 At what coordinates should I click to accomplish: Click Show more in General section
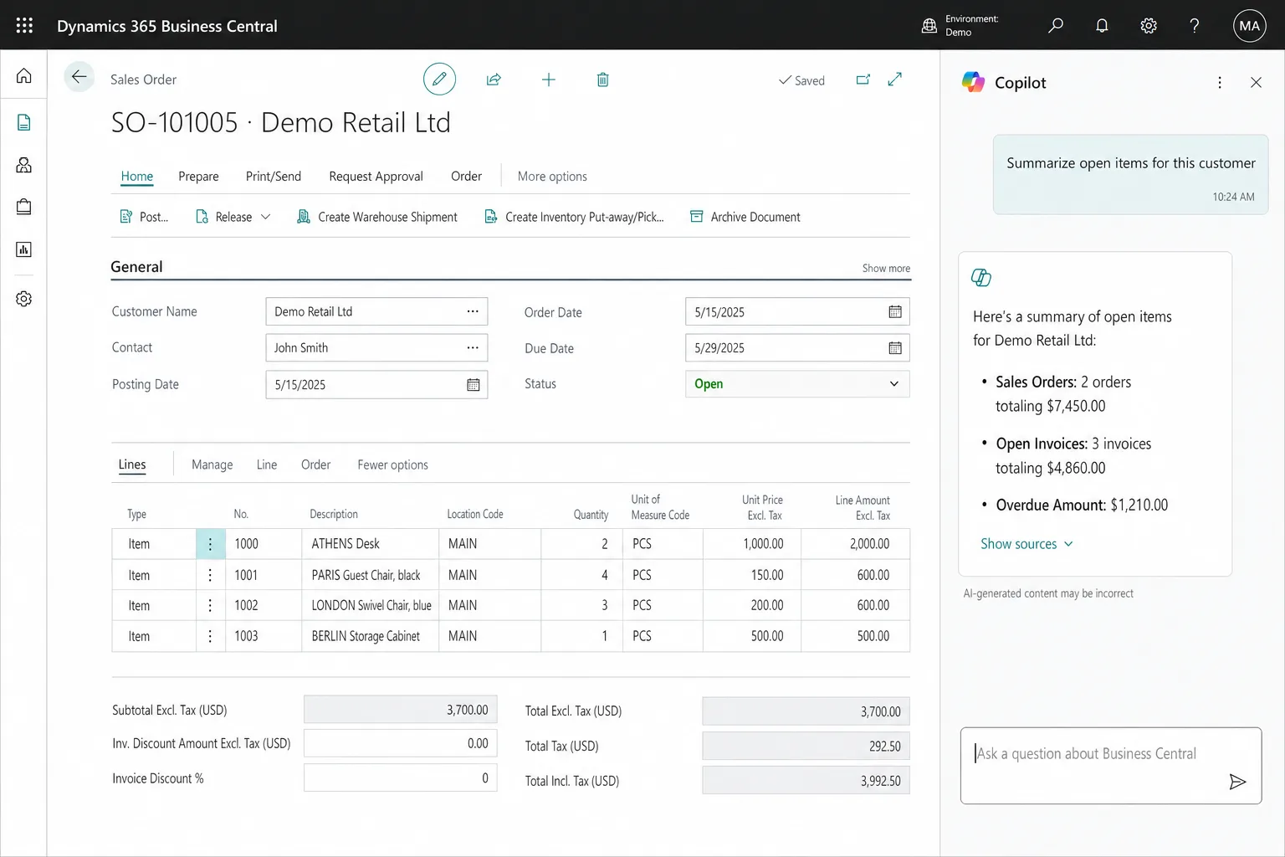pyautogui.click(x=886, y=268)
